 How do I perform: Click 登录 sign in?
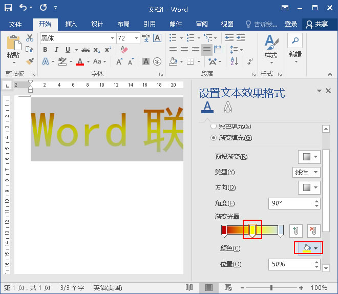click(291, 24)
